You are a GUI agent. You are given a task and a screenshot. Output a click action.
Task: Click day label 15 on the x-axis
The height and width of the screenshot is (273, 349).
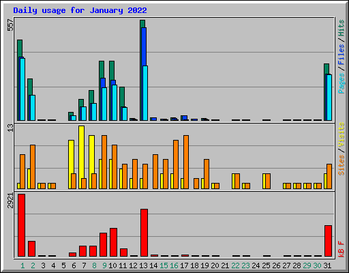pyautogui.click(x=164, y=265)
